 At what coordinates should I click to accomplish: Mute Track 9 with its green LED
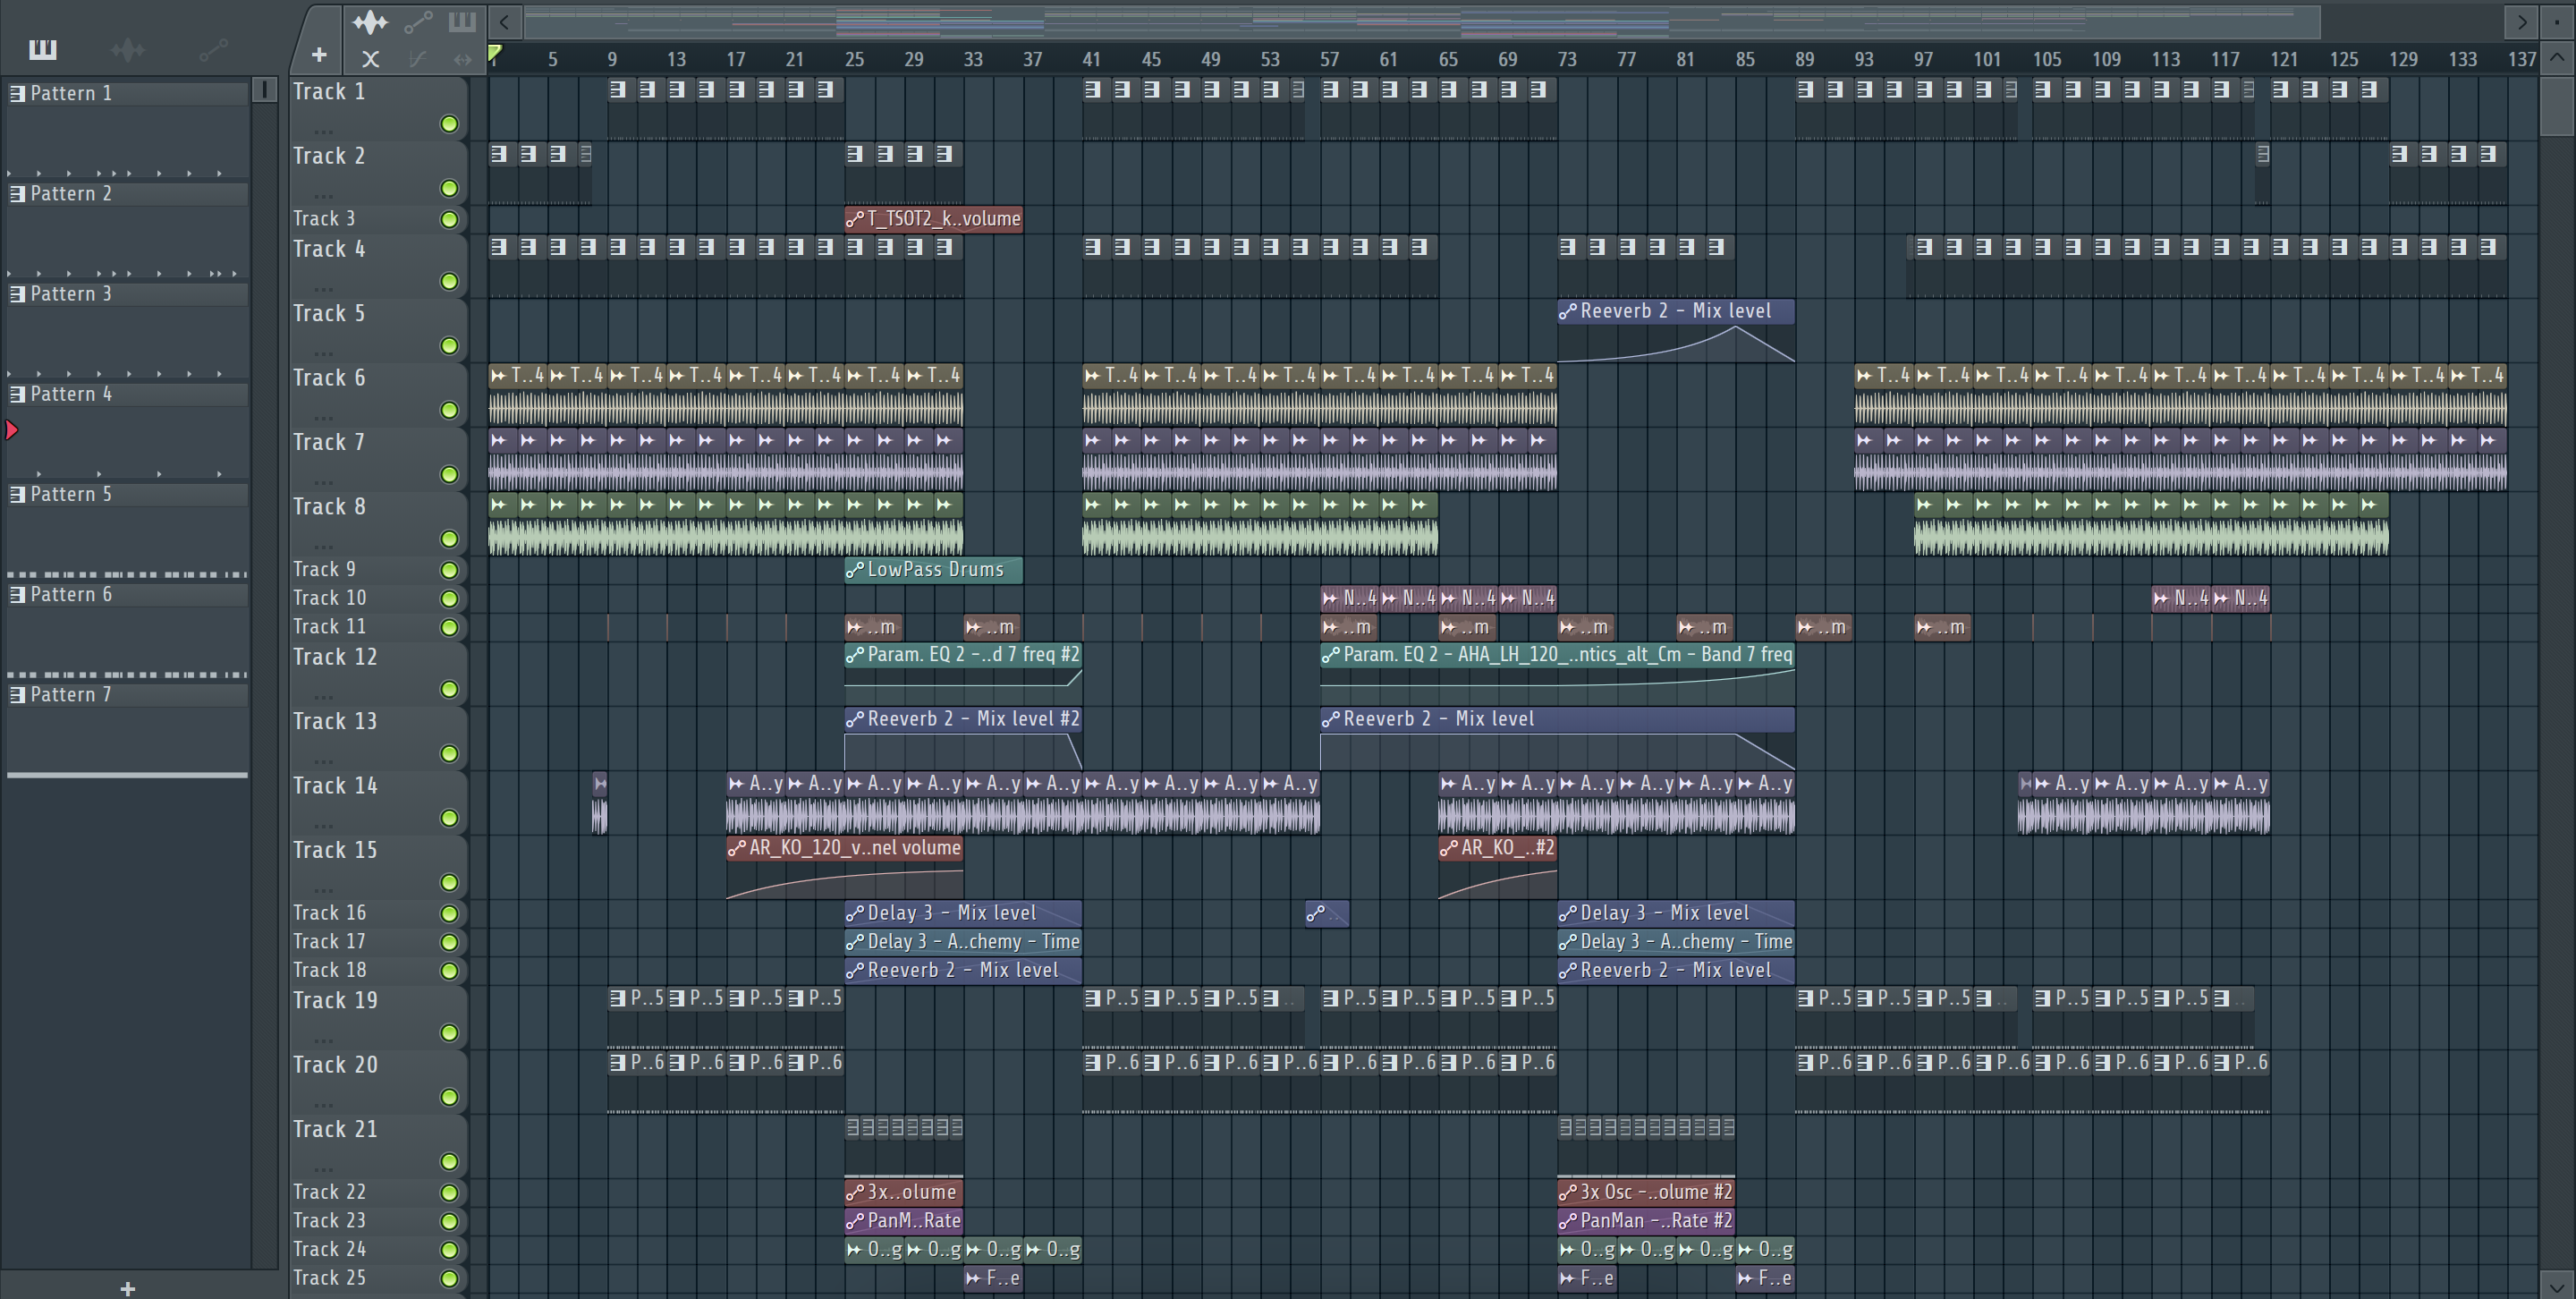(449, 570)
